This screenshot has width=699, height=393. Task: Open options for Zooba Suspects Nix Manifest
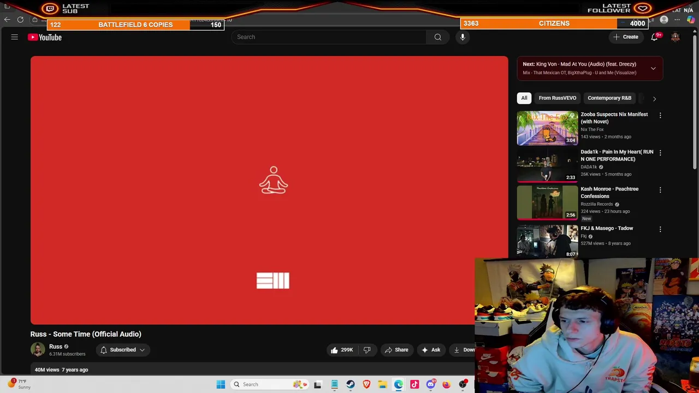[x=660, y=115]
